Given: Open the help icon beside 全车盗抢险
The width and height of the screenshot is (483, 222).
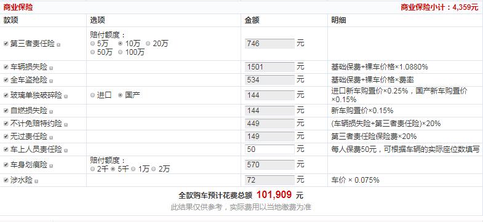Looking at the screenshot, I should click(x=51, y=81).
